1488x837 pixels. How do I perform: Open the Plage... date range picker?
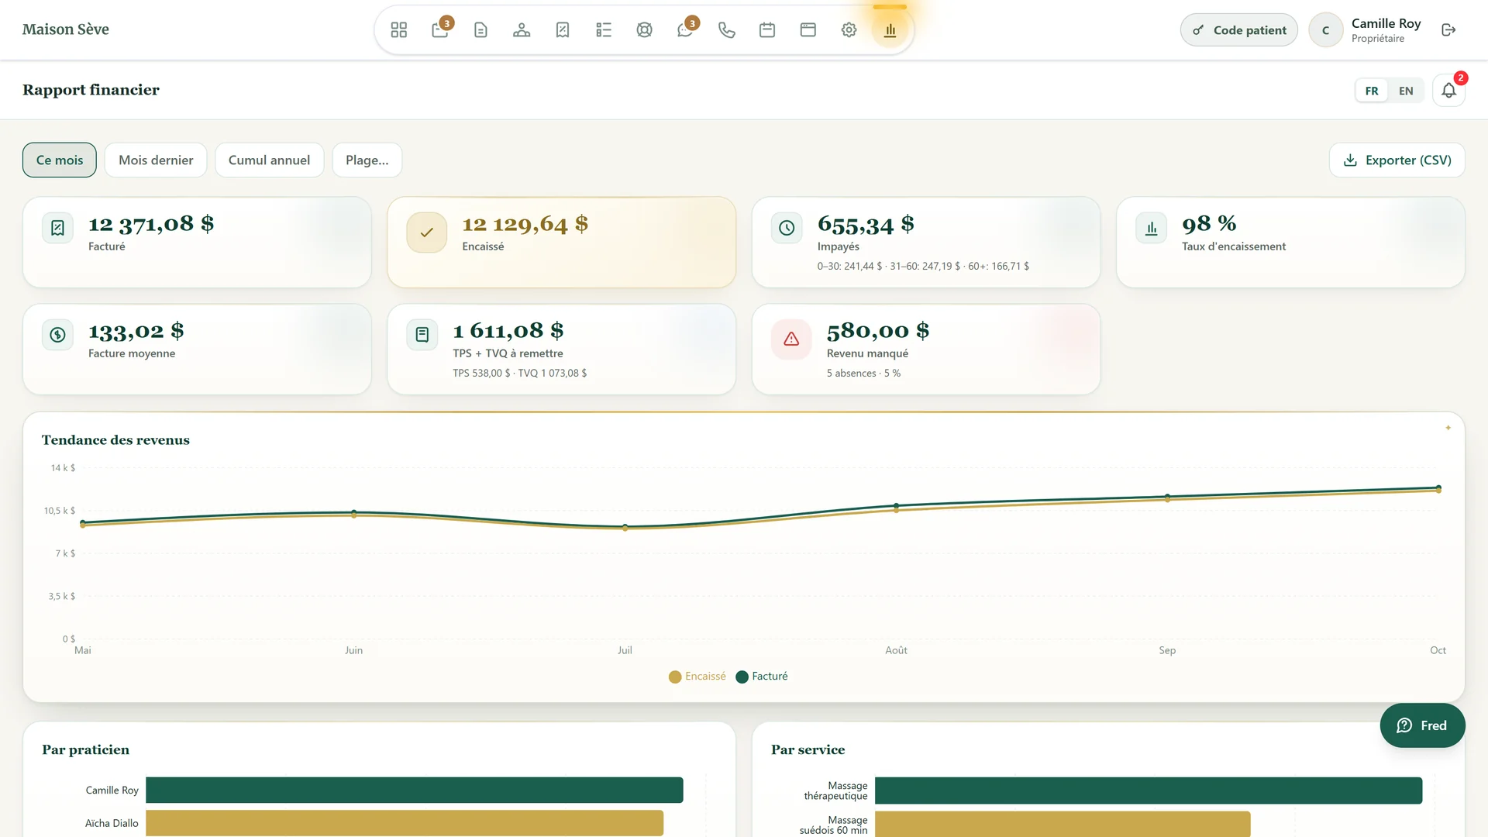[367, 160]
